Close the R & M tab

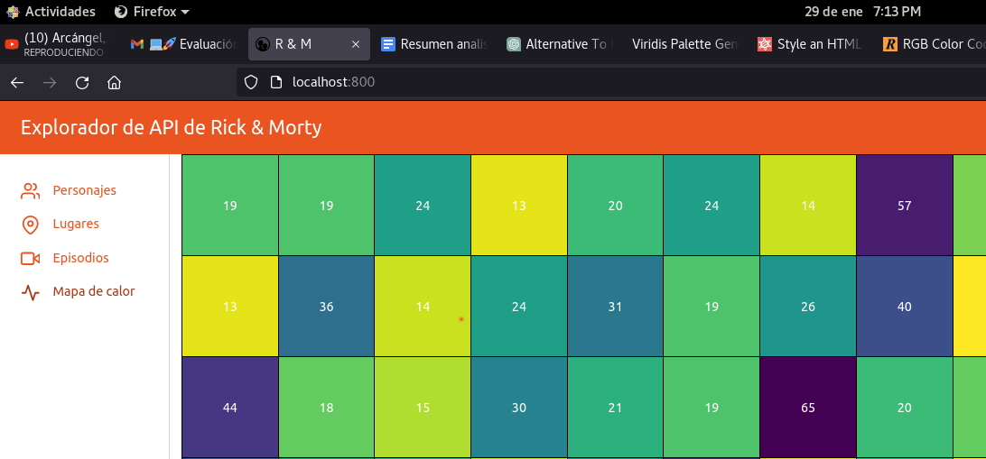point(355,44)
